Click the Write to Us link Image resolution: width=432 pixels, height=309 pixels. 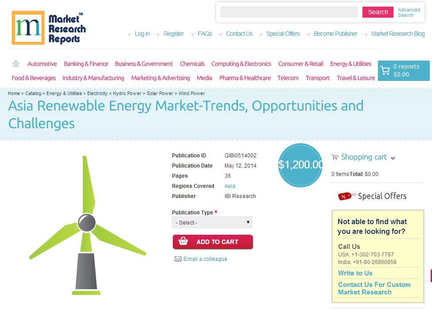tap(355, 273)
